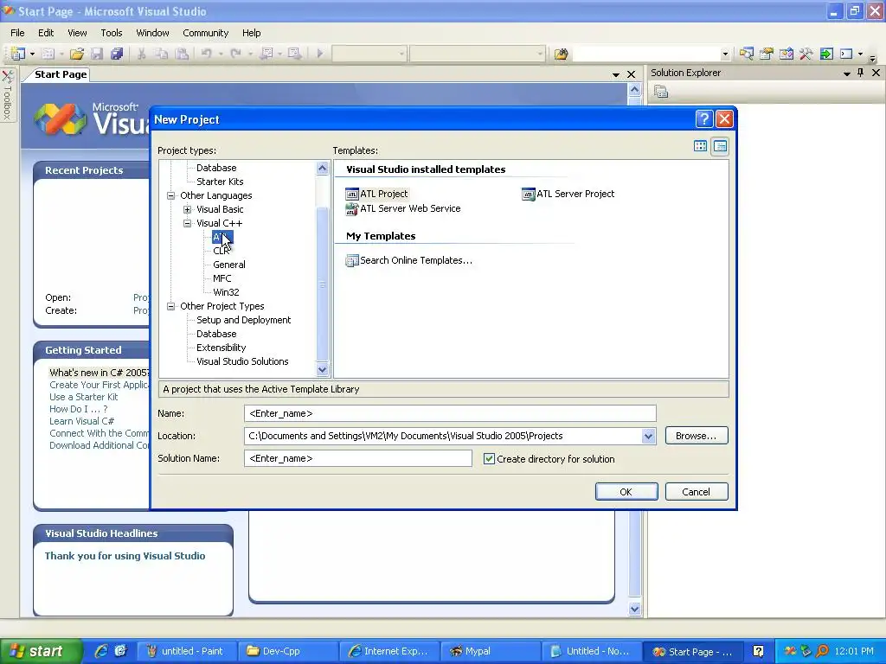Click the dialog Help question mark button
The height and width of the screenshot is (664, 886).
click(704, 119)
